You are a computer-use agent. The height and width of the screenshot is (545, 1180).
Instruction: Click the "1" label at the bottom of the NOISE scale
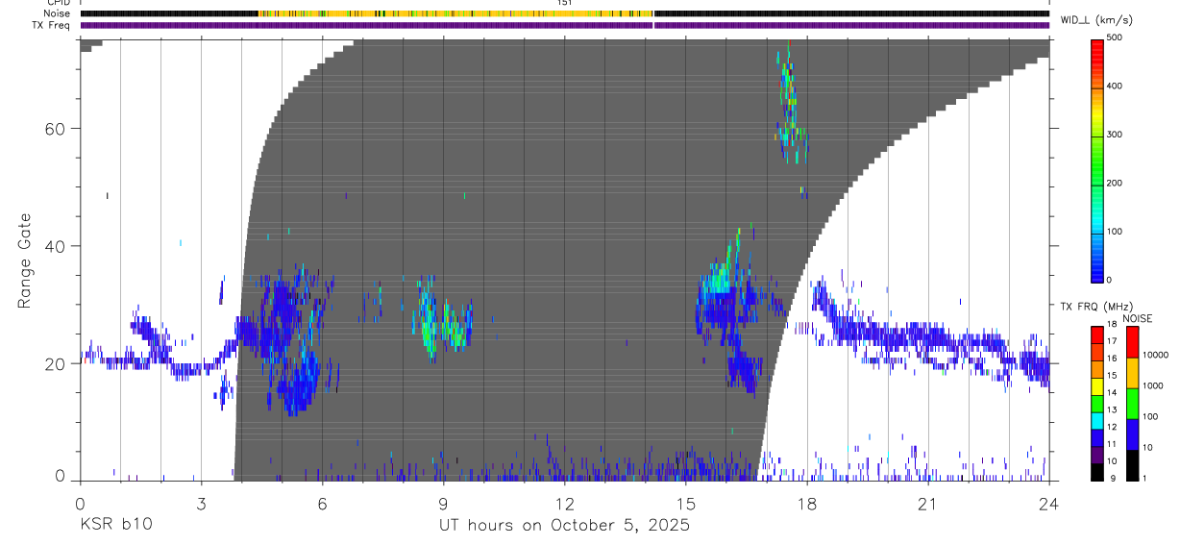[1145, 478]
